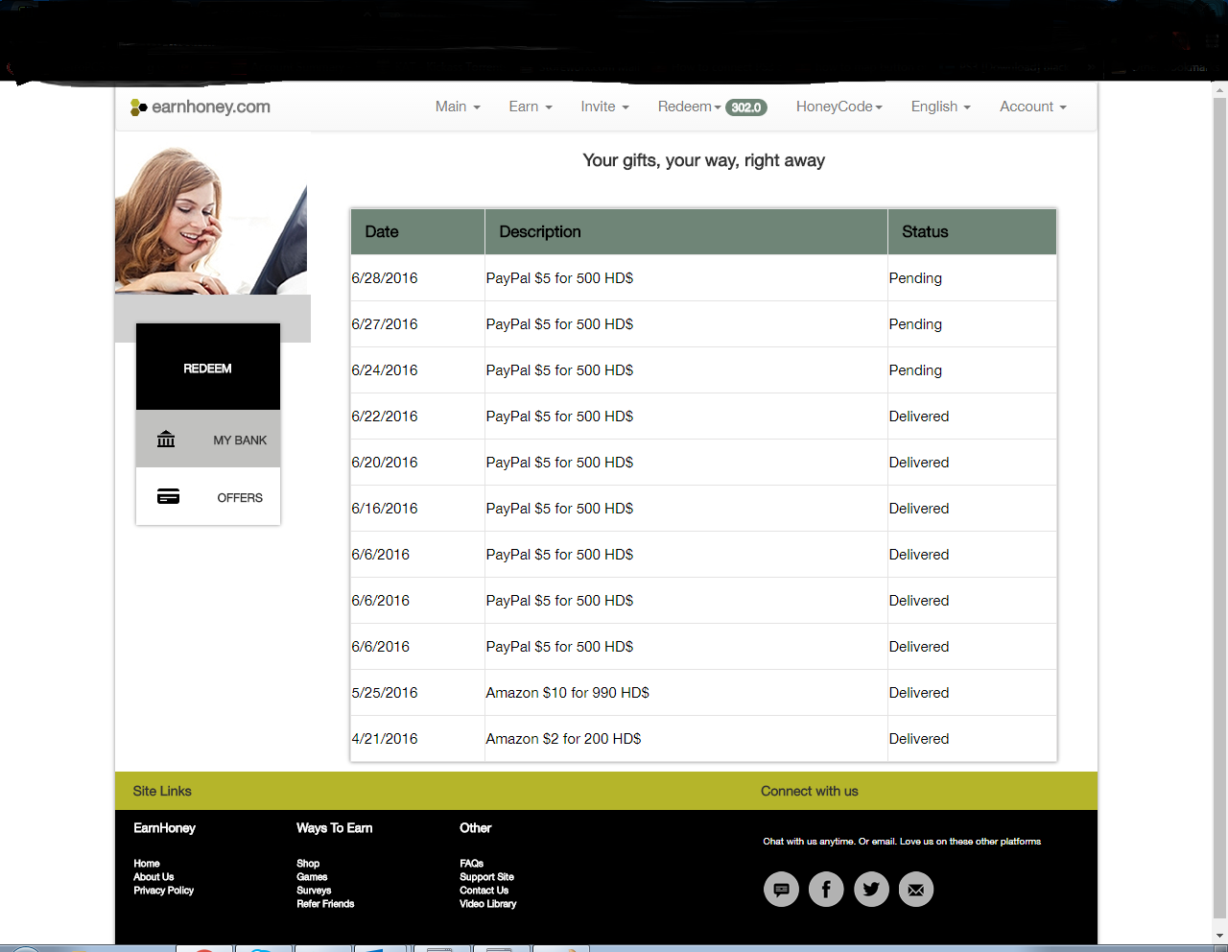1228x952 pixels.
Task: Click 'Amazon $10 for 990 HD$' description
Action: [568, 693]
